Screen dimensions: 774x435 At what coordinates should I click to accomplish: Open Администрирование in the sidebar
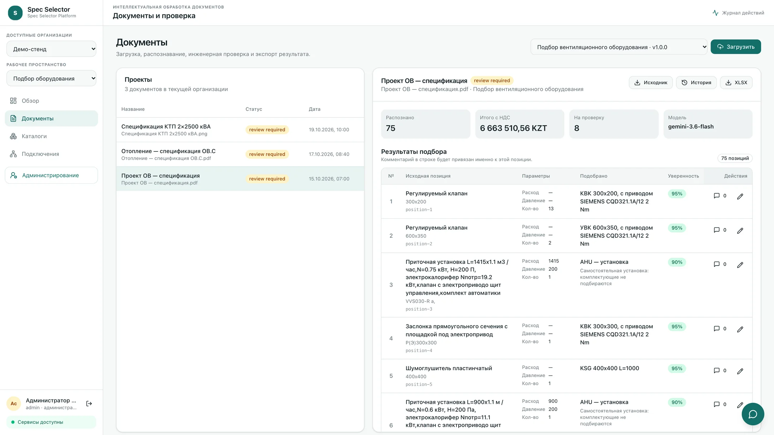(51, 175)
